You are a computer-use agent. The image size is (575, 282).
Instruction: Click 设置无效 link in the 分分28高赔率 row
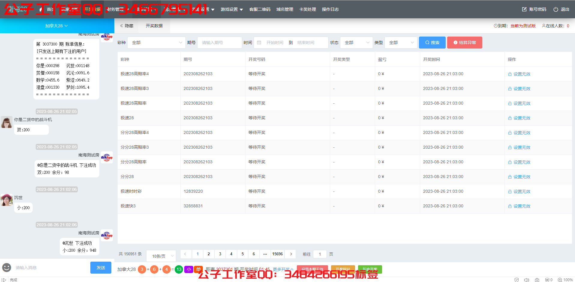coord(522,162)
